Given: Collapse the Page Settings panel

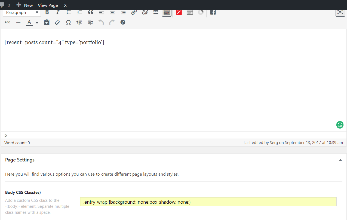Looking at the screenshot, I should [x=340, y=160].
